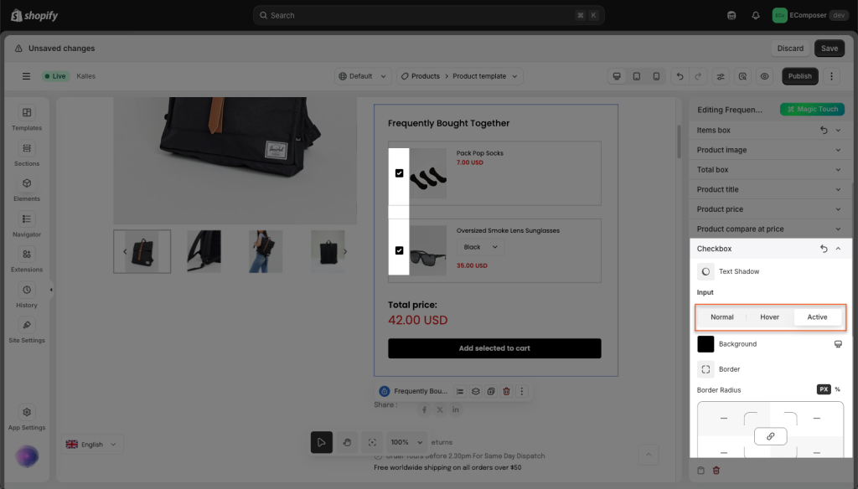Screen dimensions: 858x489
Task: Uncheck the Pack Pop Socks checkbox
Action: click(399, 173)
